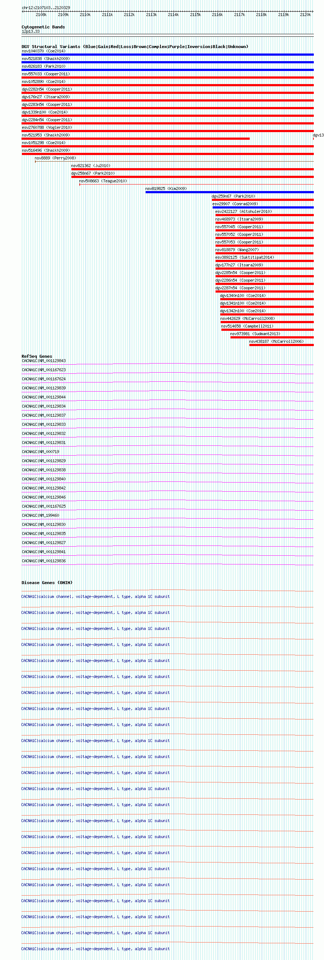
Task: Click gain variant nsv819825 (Kim2009)
Action: [166, 189]
